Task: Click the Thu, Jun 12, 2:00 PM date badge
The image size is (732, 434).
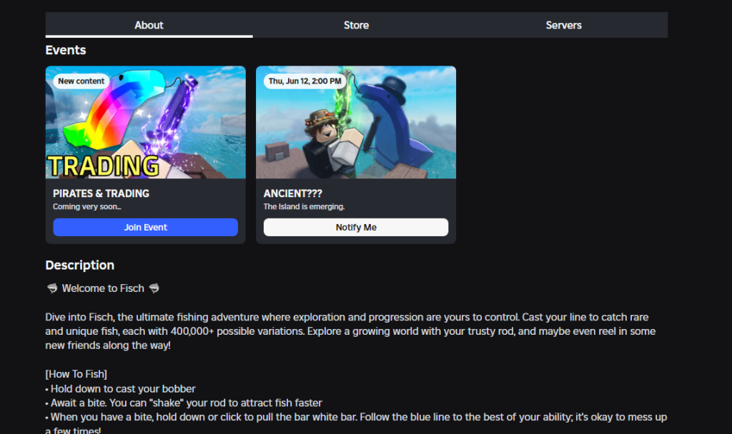Action: point(305,81)
